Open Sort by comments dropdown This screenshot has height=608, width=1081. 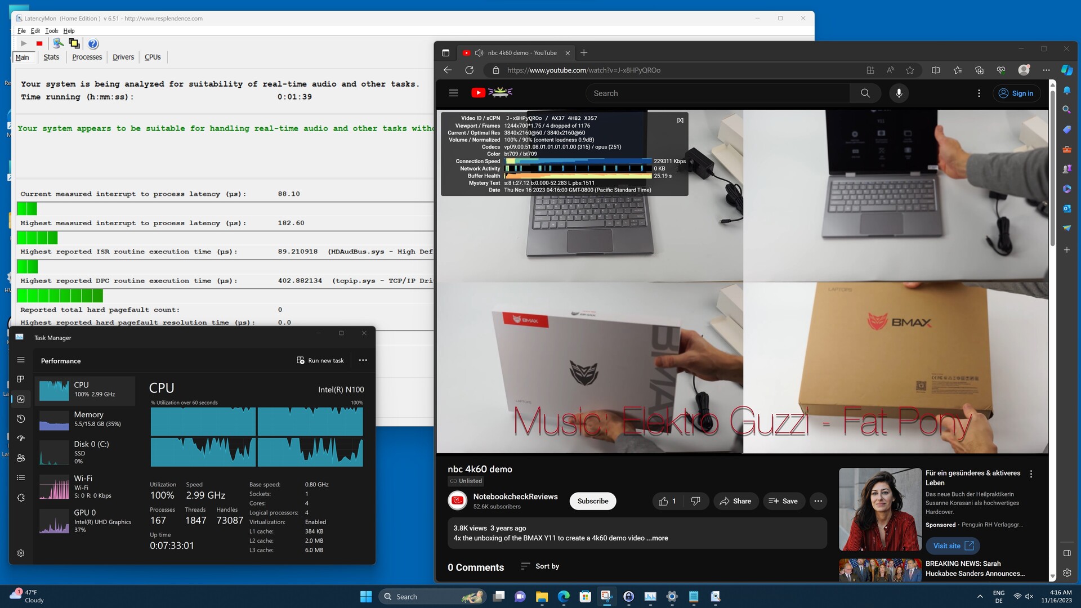point(540,566)
